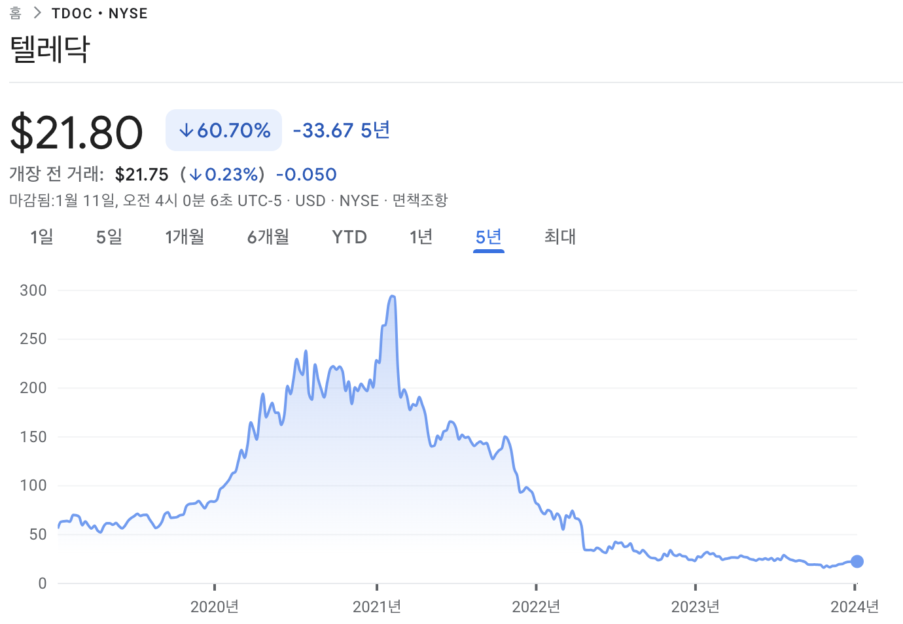
Task: Switch to the 1개월 chart view
Action: tap(185, 237)
